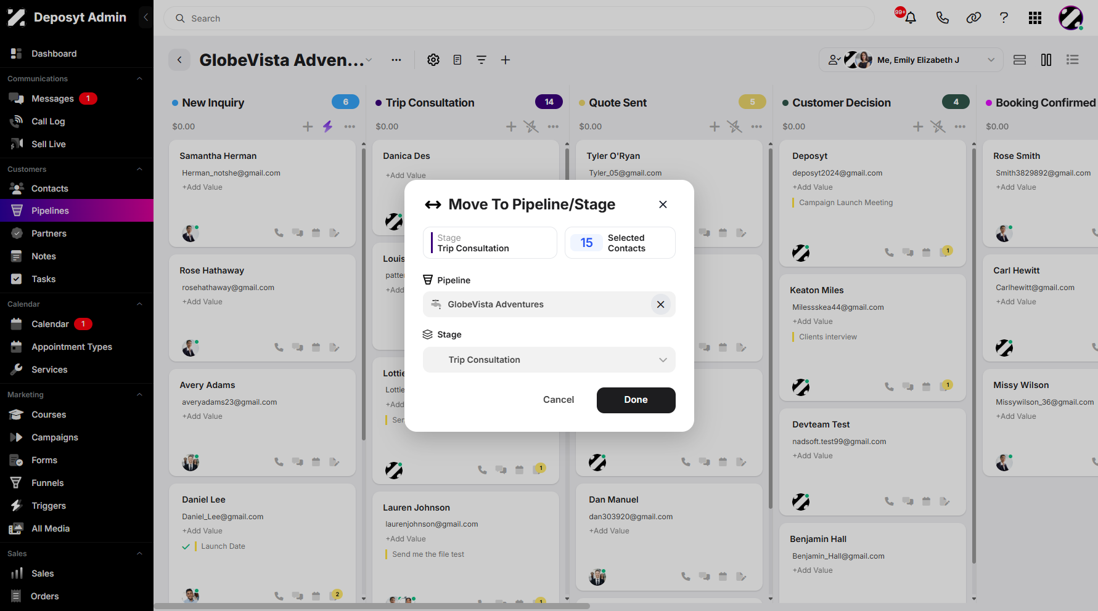Image resolution: width=1098 pixels, height=611 pixels.
Task: Call Samantha Herman via phone icon
Action: [279, 233]
